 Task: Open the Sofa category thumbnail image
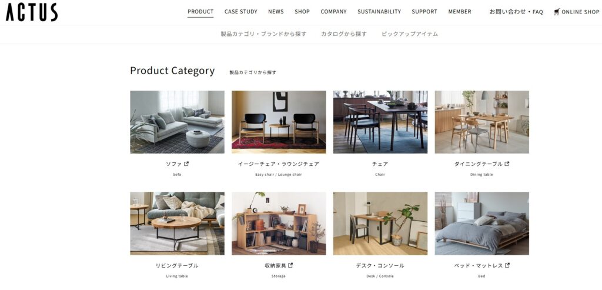(177, 122)
